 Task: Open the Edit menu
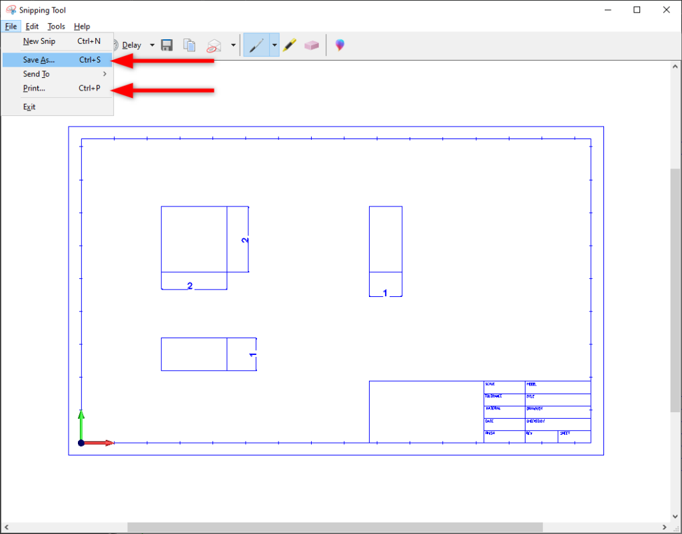pyautogui.click(x=32, y=27)
